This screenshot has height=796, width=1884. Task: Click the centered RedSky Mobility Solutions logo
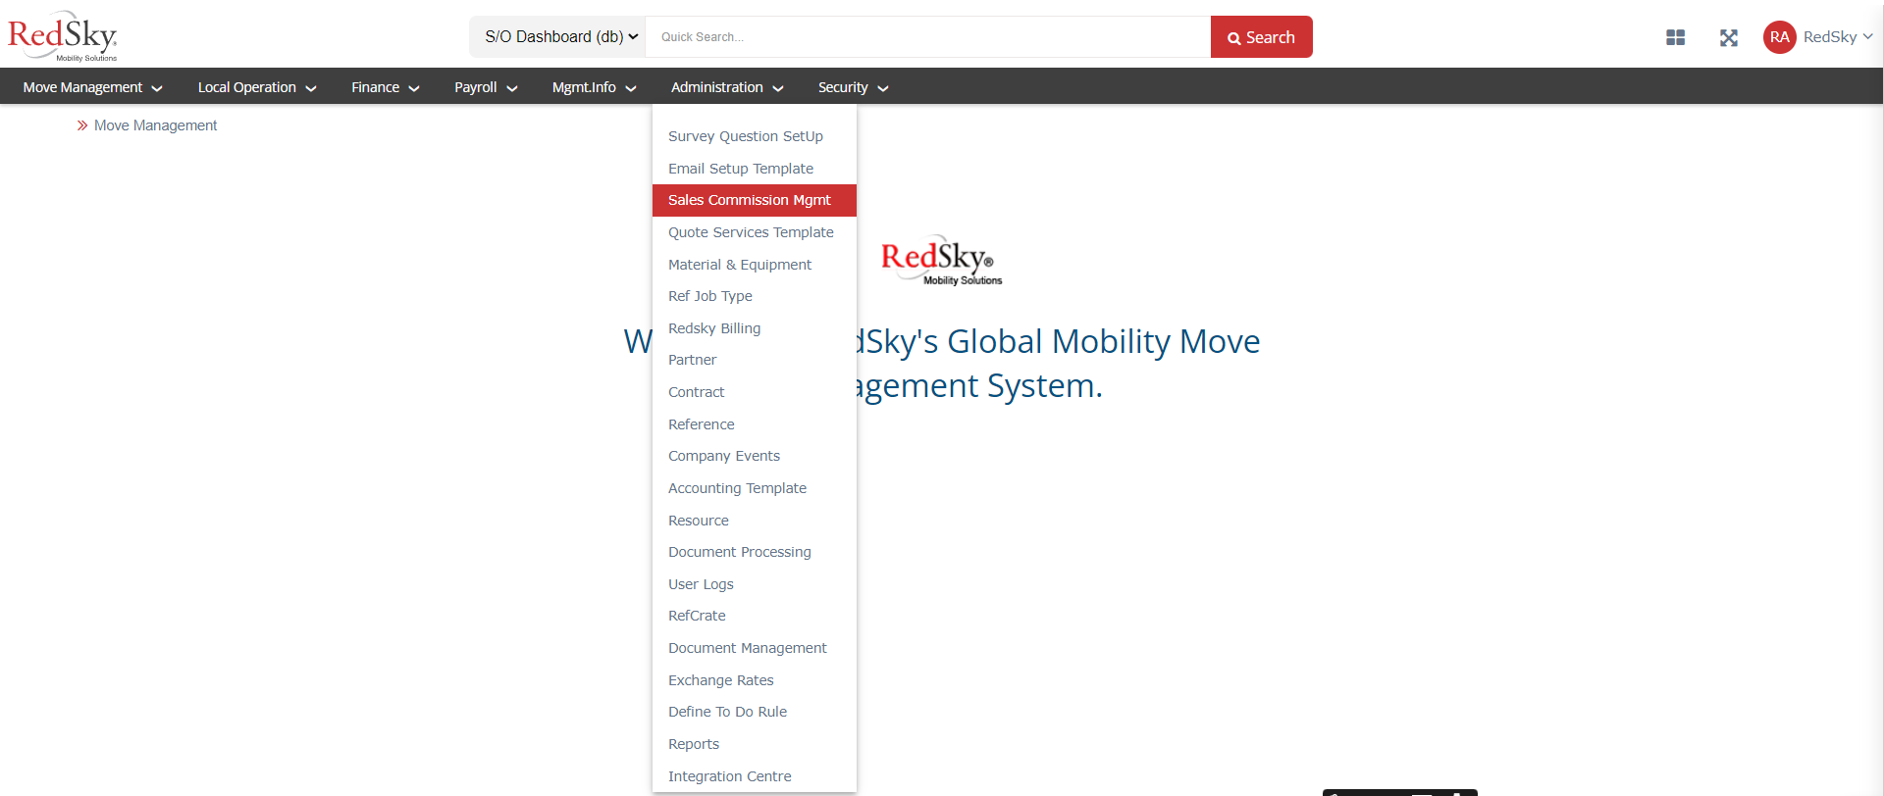tap(941, 261)
